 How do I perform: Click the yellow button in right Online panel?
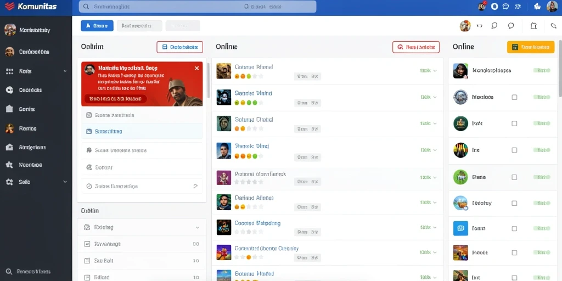click(531, 47)
